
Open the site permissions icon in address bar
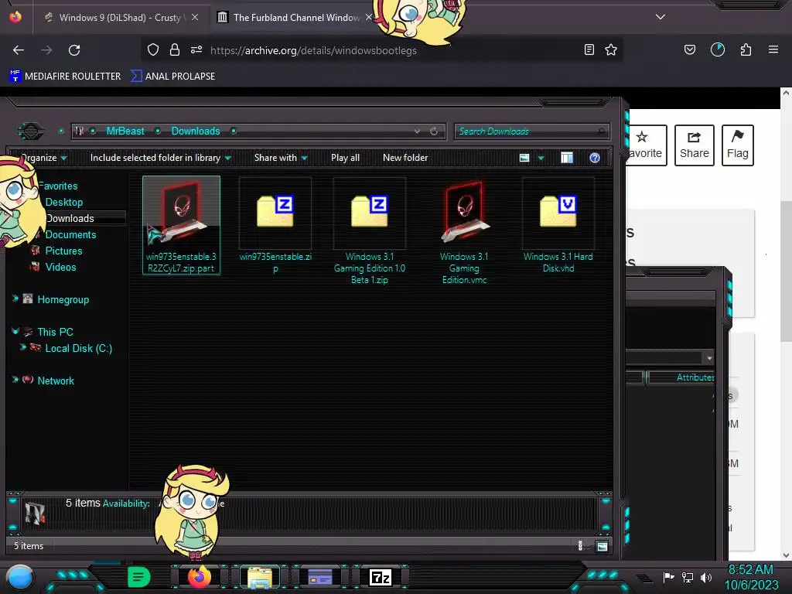pyautogui.click(x=196, y=49)
